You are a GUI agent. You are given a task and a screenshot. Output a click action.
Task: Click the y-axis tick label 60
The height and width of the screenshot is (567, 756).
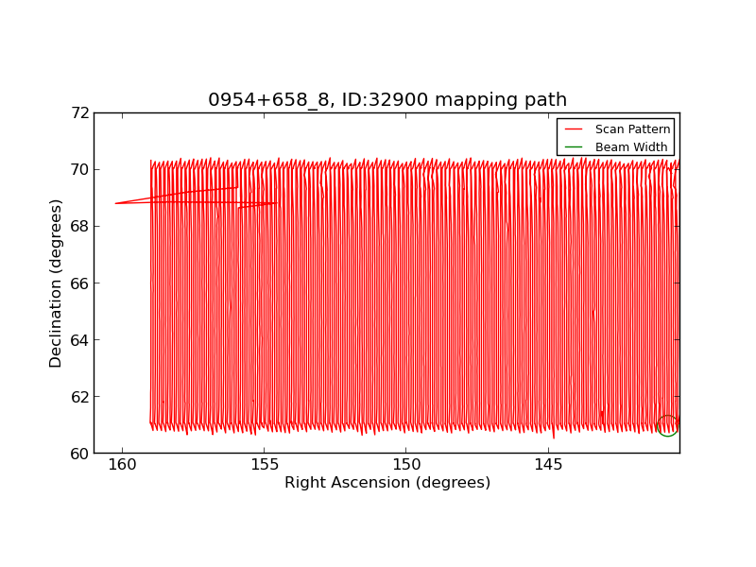[x=80, y=454]
